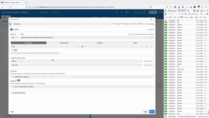Toggle Schedule this request switch

point(12,77)
